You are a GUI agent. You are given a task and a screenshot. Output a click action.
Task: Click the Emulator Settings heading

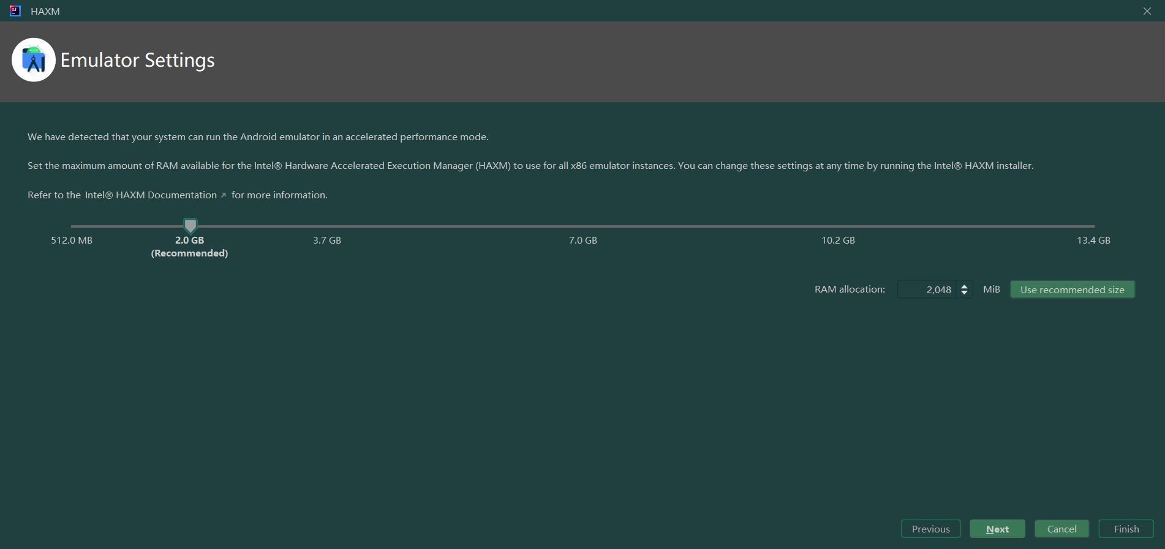tap(137, 60)
